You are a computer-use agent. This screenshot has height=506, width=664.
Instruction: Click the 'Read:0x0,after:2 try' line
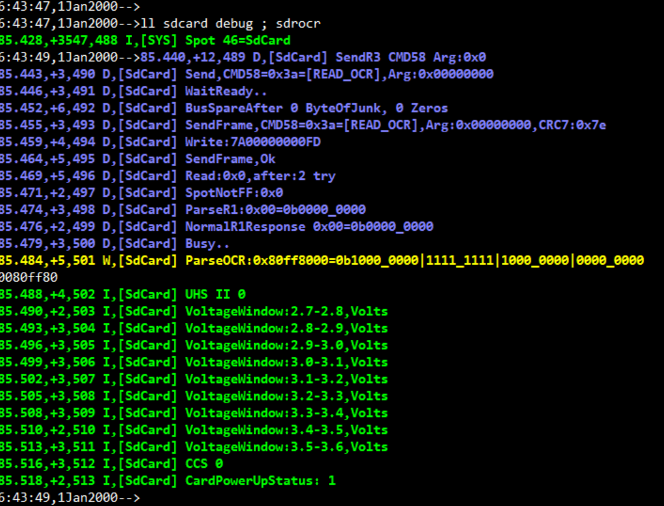coord(260,176)
